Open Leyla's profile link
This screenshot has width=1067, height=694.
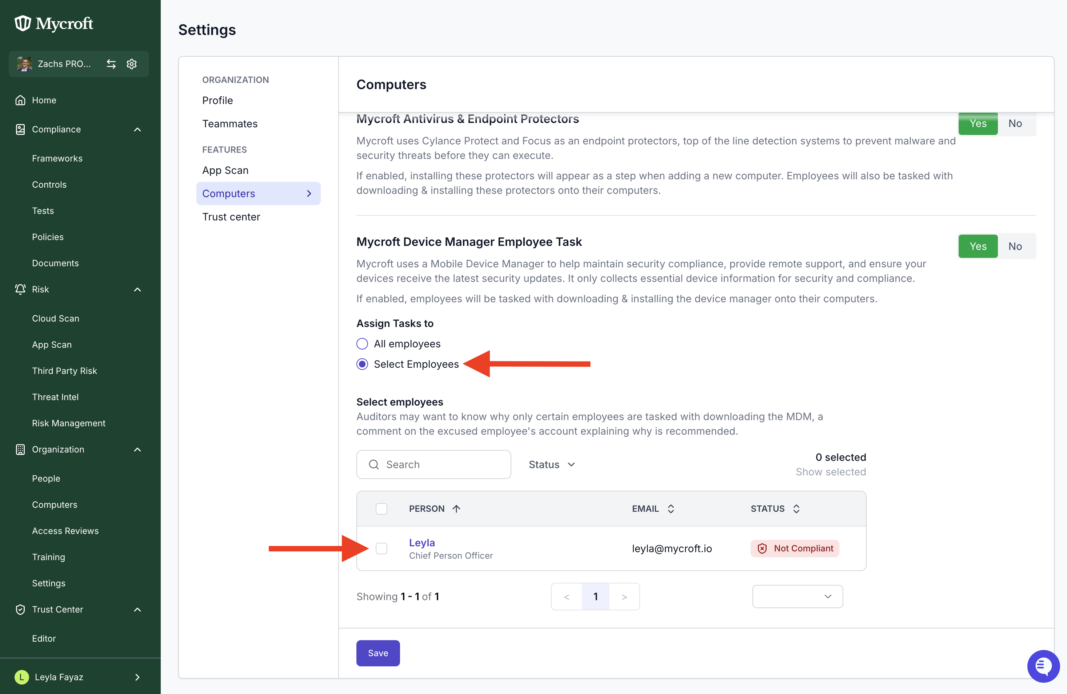pyautogui.click(x=421, y=542)
